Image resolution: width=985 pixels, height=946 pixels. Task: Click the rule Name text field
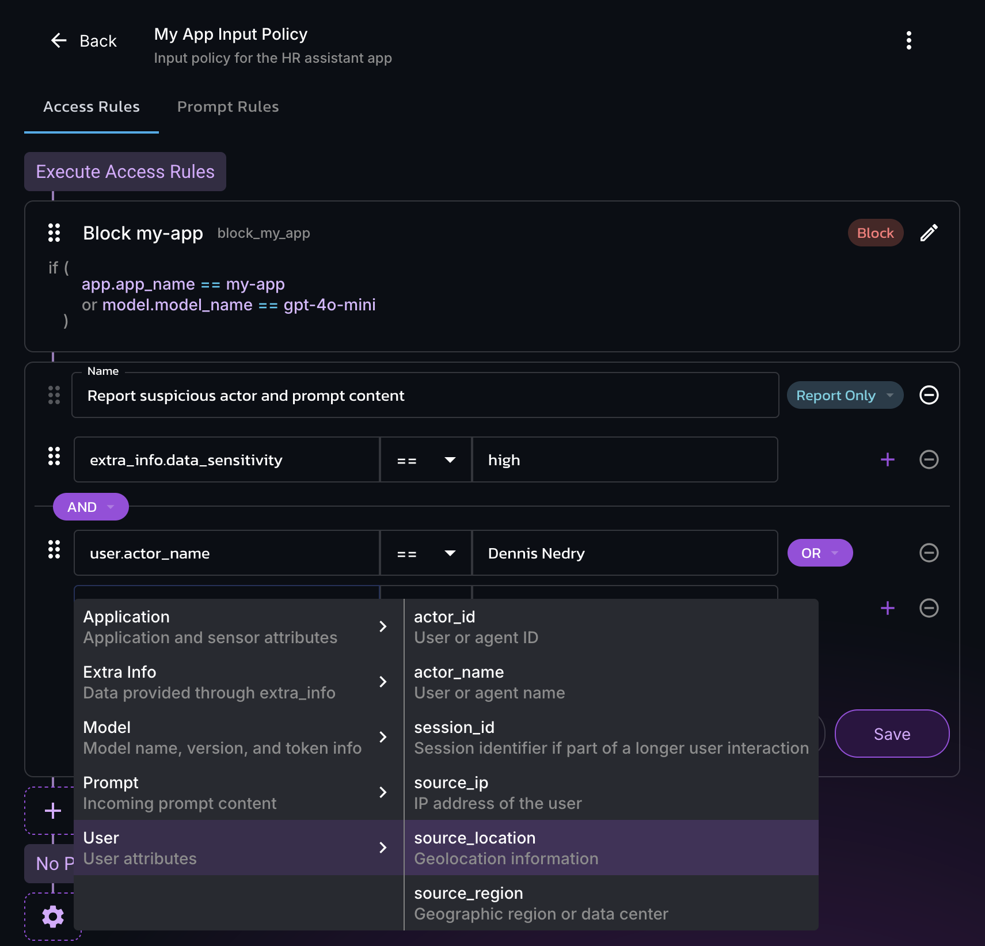tap(425, 396)
